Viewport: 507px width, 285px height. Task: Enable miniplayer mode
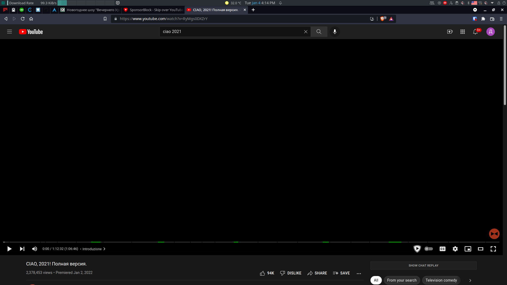tap(468, 249)
